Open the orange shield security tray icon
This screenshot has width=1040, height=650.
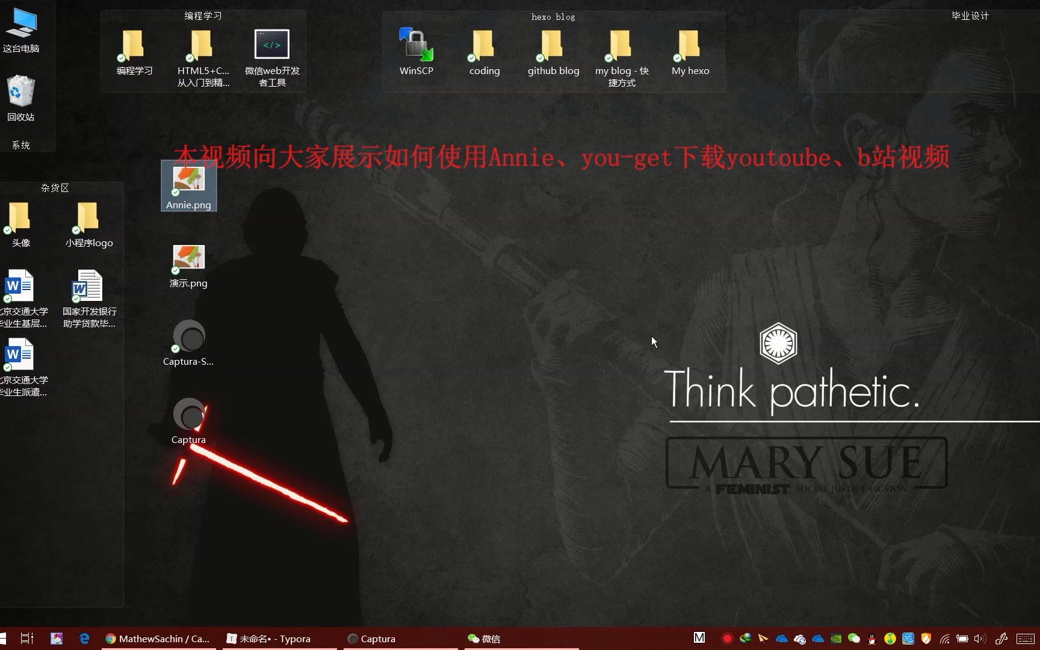tap(926, 639)
